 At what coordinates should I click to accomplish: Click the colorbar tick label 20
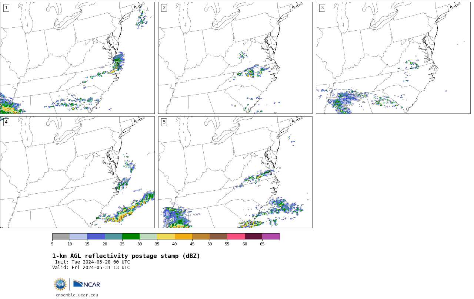(105, 244)
